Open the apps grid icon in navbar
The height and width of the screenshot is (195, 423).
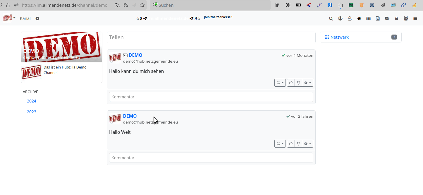368,18
